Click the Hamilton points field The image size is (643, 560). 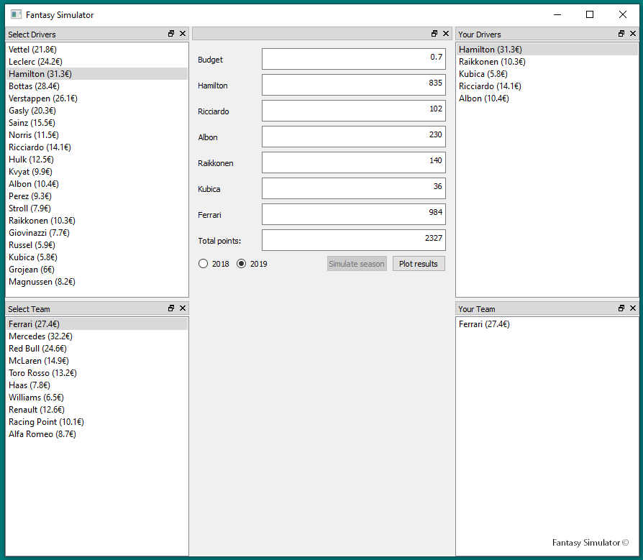coord(353,85)
